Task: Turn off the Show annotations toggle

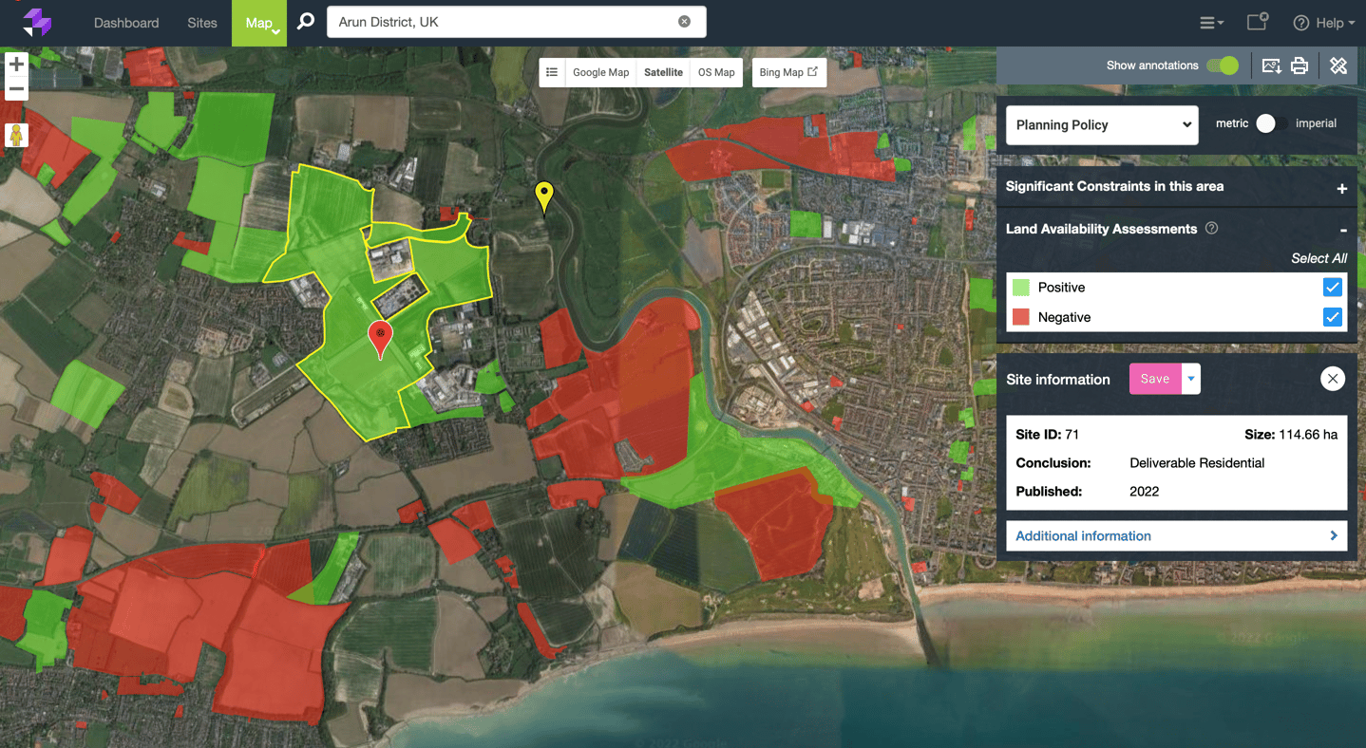Action: (x=1224, y=65)
